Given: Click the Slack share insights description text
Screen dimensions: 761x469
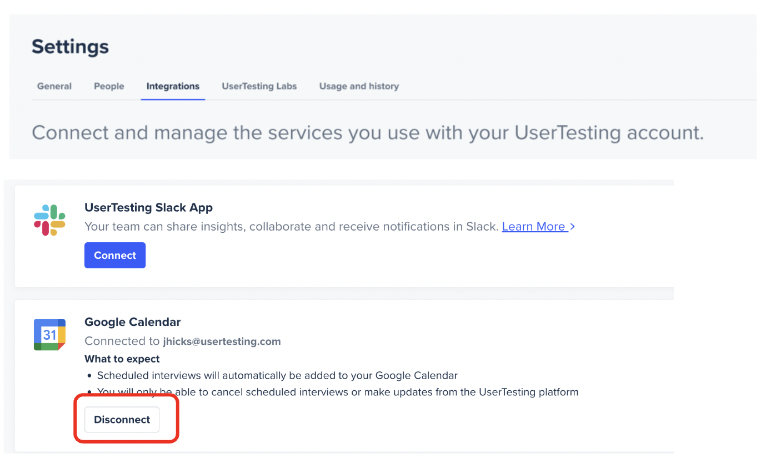Looking at the screenshot, I should [292, 227].
